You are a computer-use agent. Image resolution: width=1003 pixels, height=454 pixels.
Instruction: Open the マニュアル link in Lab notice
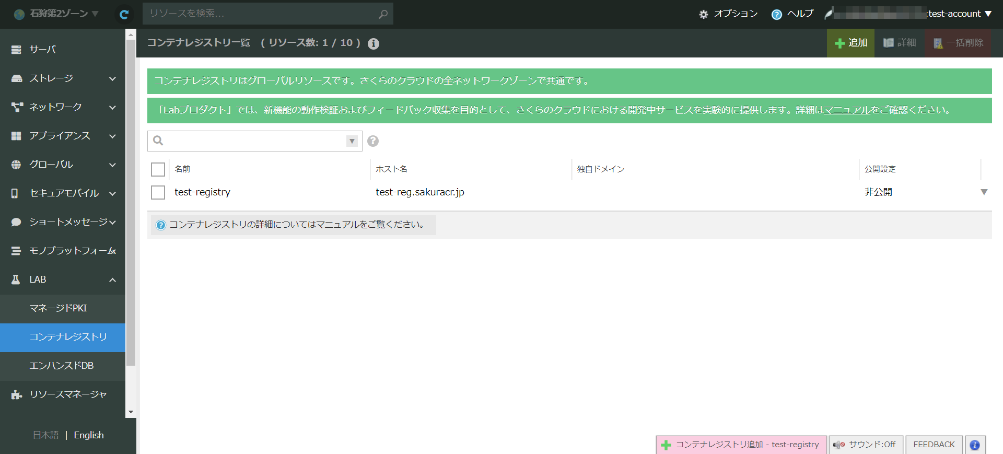847,110
